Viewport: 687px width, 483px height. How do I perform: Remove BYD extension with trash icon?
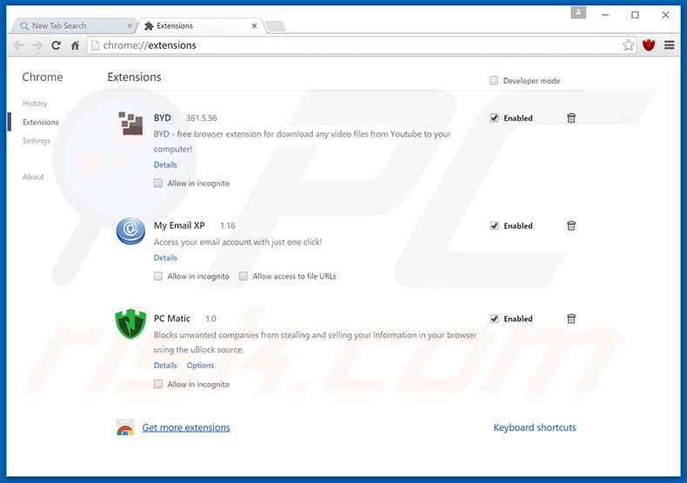point(571,117)
